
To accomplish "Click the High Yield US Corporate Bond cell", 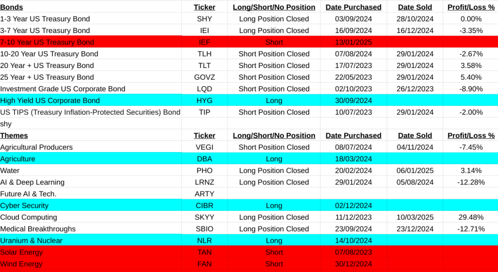I will 50,101.
